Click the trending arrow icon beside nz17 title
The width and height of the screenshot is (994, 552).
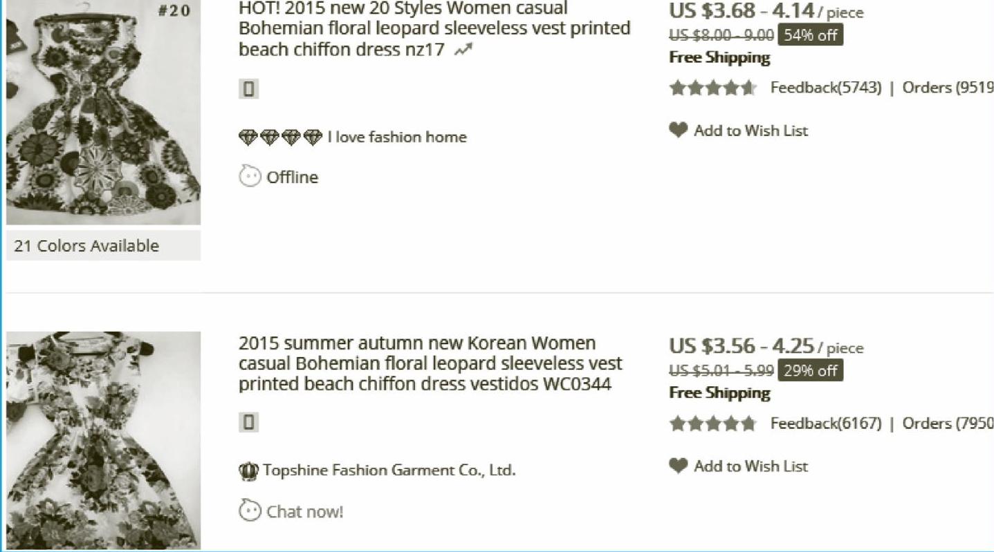coord(463,50)
